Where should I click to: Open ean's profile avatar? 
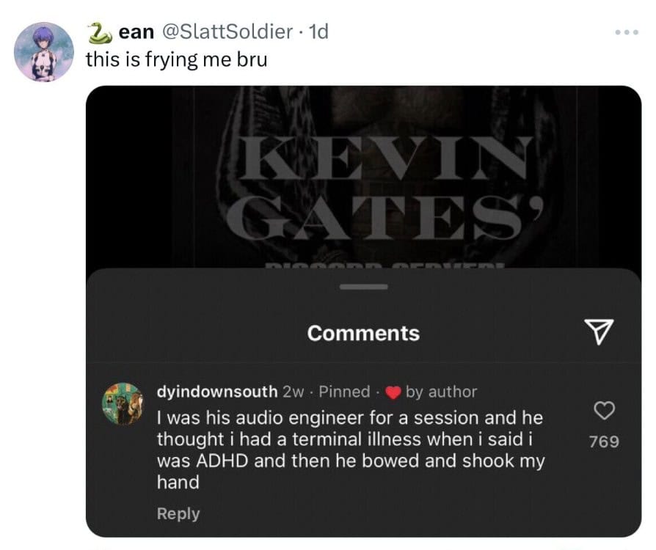click(x=44, y=51)
